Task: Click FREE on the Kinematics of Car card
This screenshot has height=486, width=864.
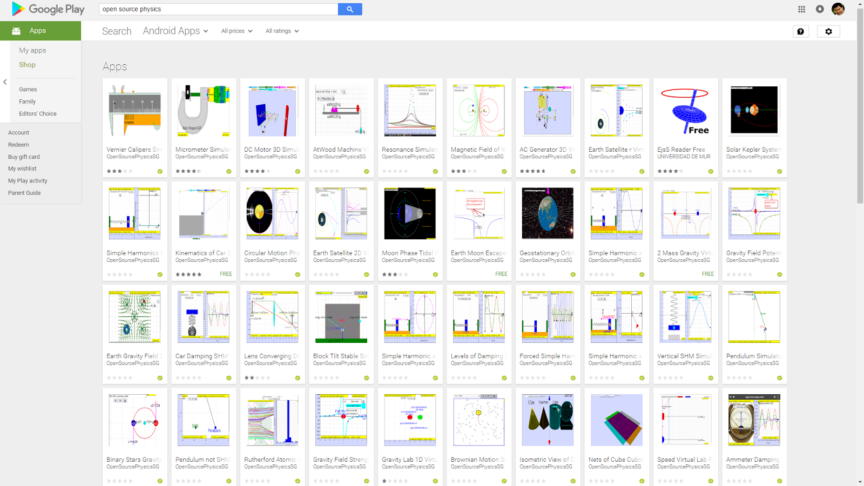Action: click(226, 274)
